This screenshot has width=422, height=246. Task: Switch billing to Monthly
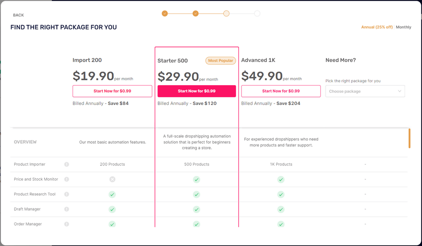tap(403, 27)
